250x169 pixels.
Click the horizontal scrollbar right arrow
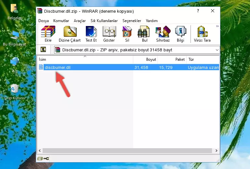tap(217, 151)
